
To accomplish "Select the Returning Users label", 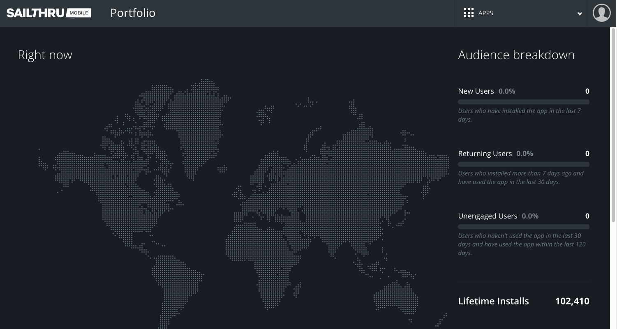I will [x=485, y=154].
